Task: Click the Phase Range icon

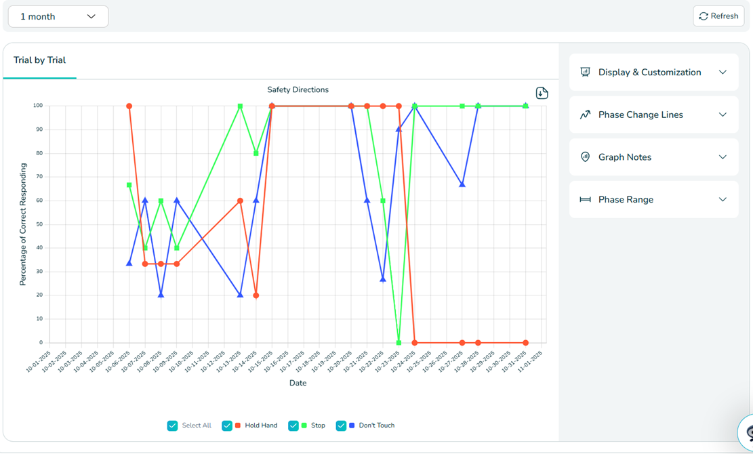Action: (585, 200)
